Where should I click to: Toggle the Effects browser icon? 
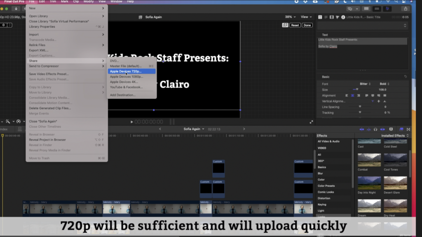coord(401,129)
